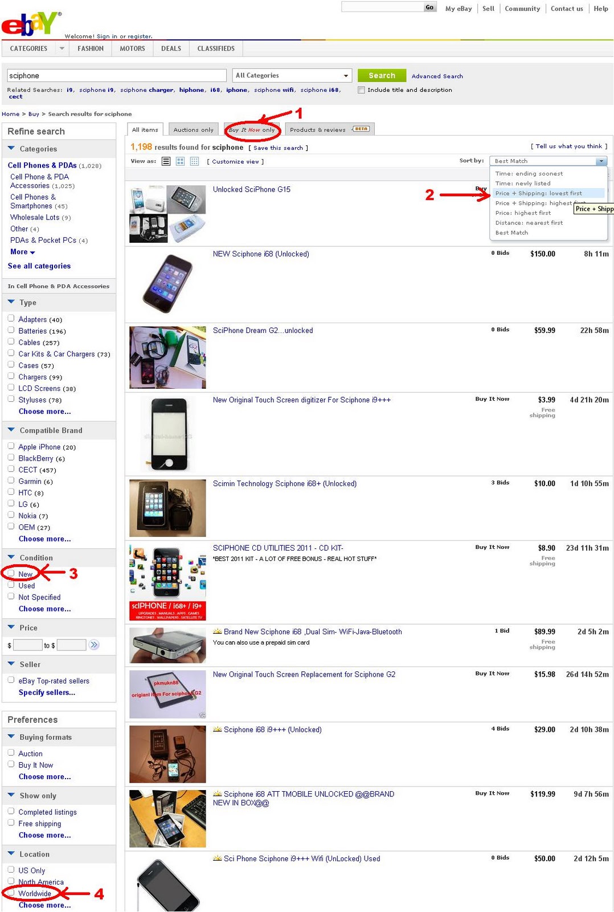This screenshot has height=912, width=614.
Task: Expand More categories link
Action: point(23,252)
